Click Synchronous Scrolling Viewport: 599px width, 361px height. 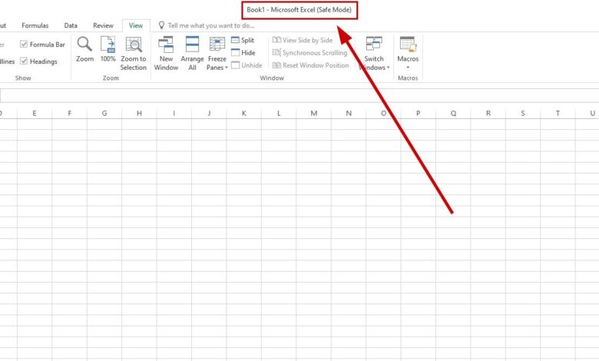309,53
